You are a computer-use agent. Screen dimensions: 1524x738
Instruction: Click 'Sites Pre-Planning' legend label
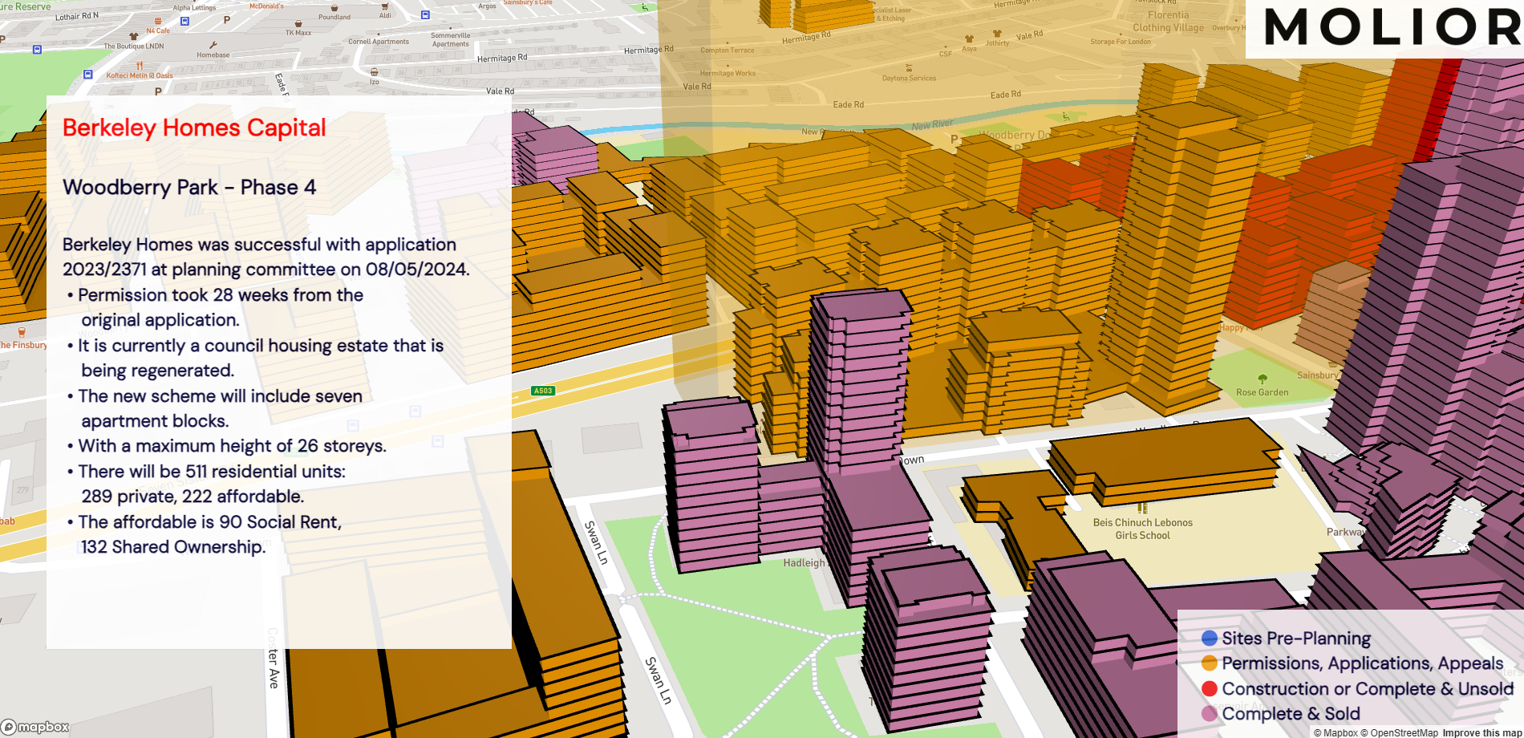pos(1296,639)
